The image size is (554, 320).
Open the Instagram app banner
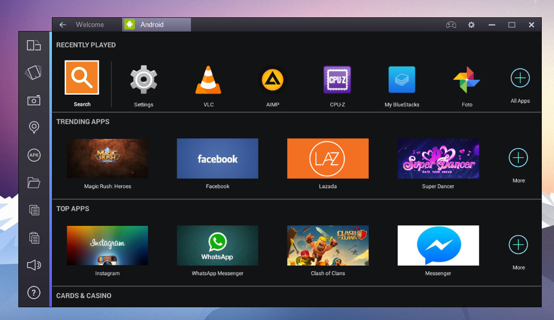point(107,246)
